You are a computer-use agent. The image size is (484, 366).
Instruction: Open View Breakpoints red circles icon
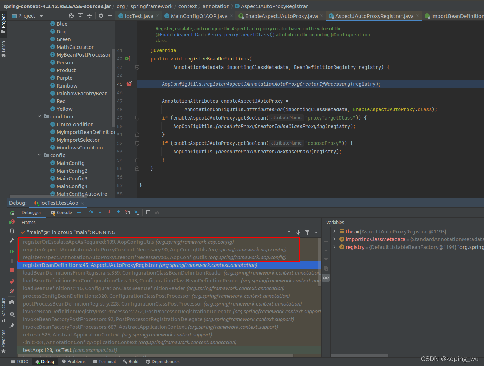click(12, 282)
